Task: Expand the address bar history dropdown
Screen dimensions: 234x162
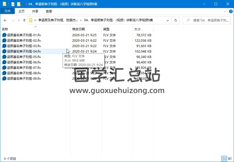Action: pyautogui.click(x=168, y=20)
